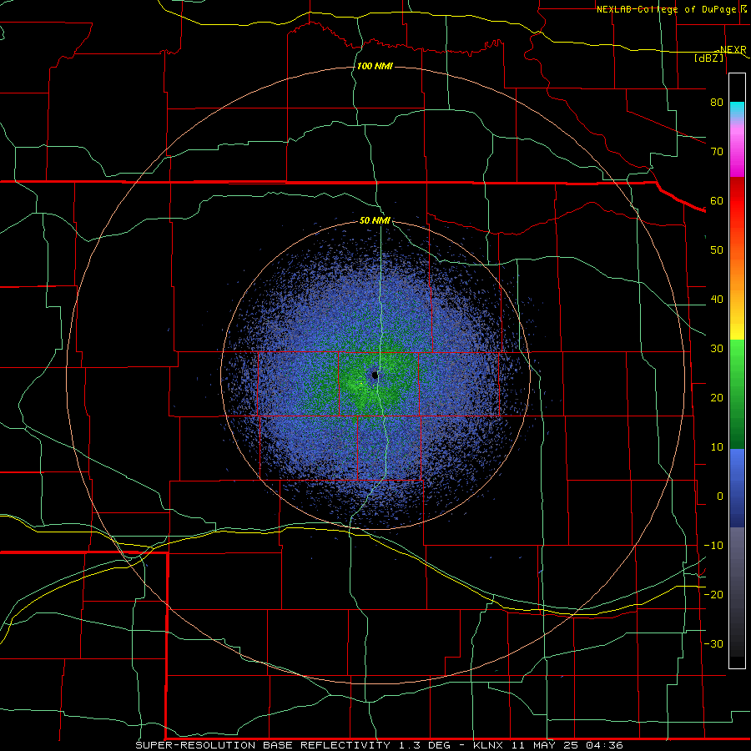
Task: Click the 70 dBZ scale value
Action: [717, 152]
